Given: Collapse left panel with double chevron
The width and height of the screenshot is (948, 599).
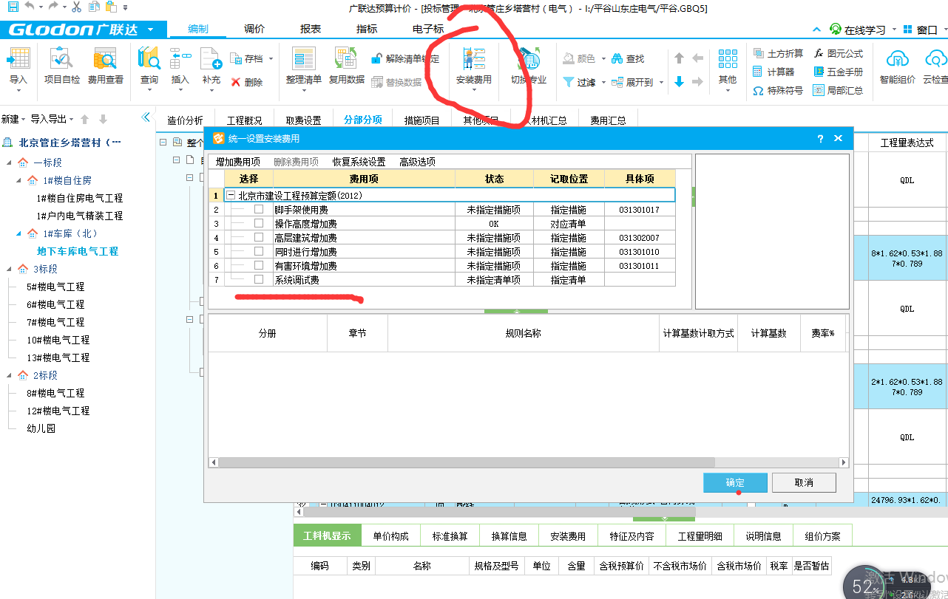Looking at the screenshot, I should click(x=146, y=117).
